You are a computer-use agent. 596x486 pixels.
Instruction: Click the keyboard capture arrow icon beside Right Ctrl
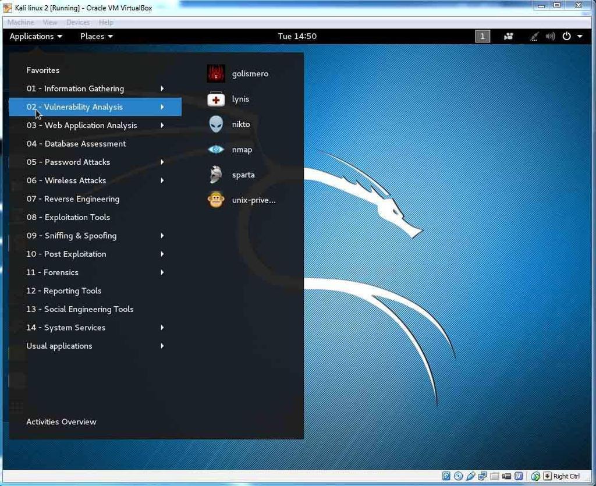[547, 476]
